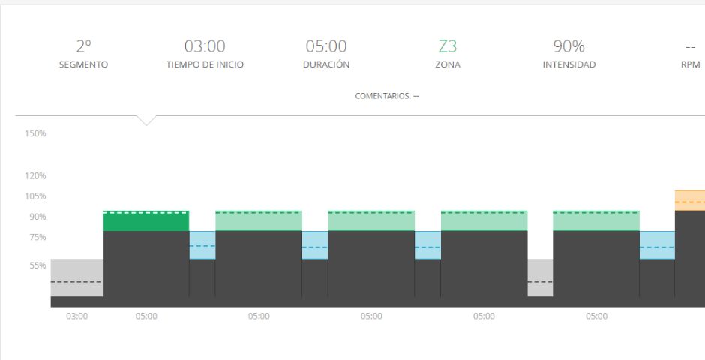Select the highlighted dark green Z3 segment
Image resolution: width=705 pixels, height=360 pixels.
[x=145, y=220]
